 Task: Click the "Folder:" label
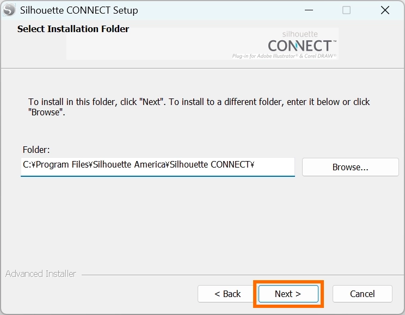point(36,150)
